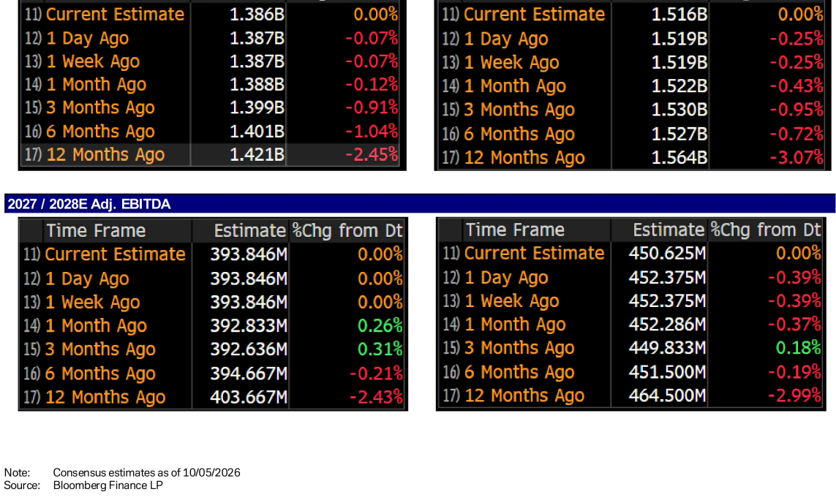This screenshot has width=836, height=500.
Task: Click the 451.500M estimate value
Action: tap(667, 371)
